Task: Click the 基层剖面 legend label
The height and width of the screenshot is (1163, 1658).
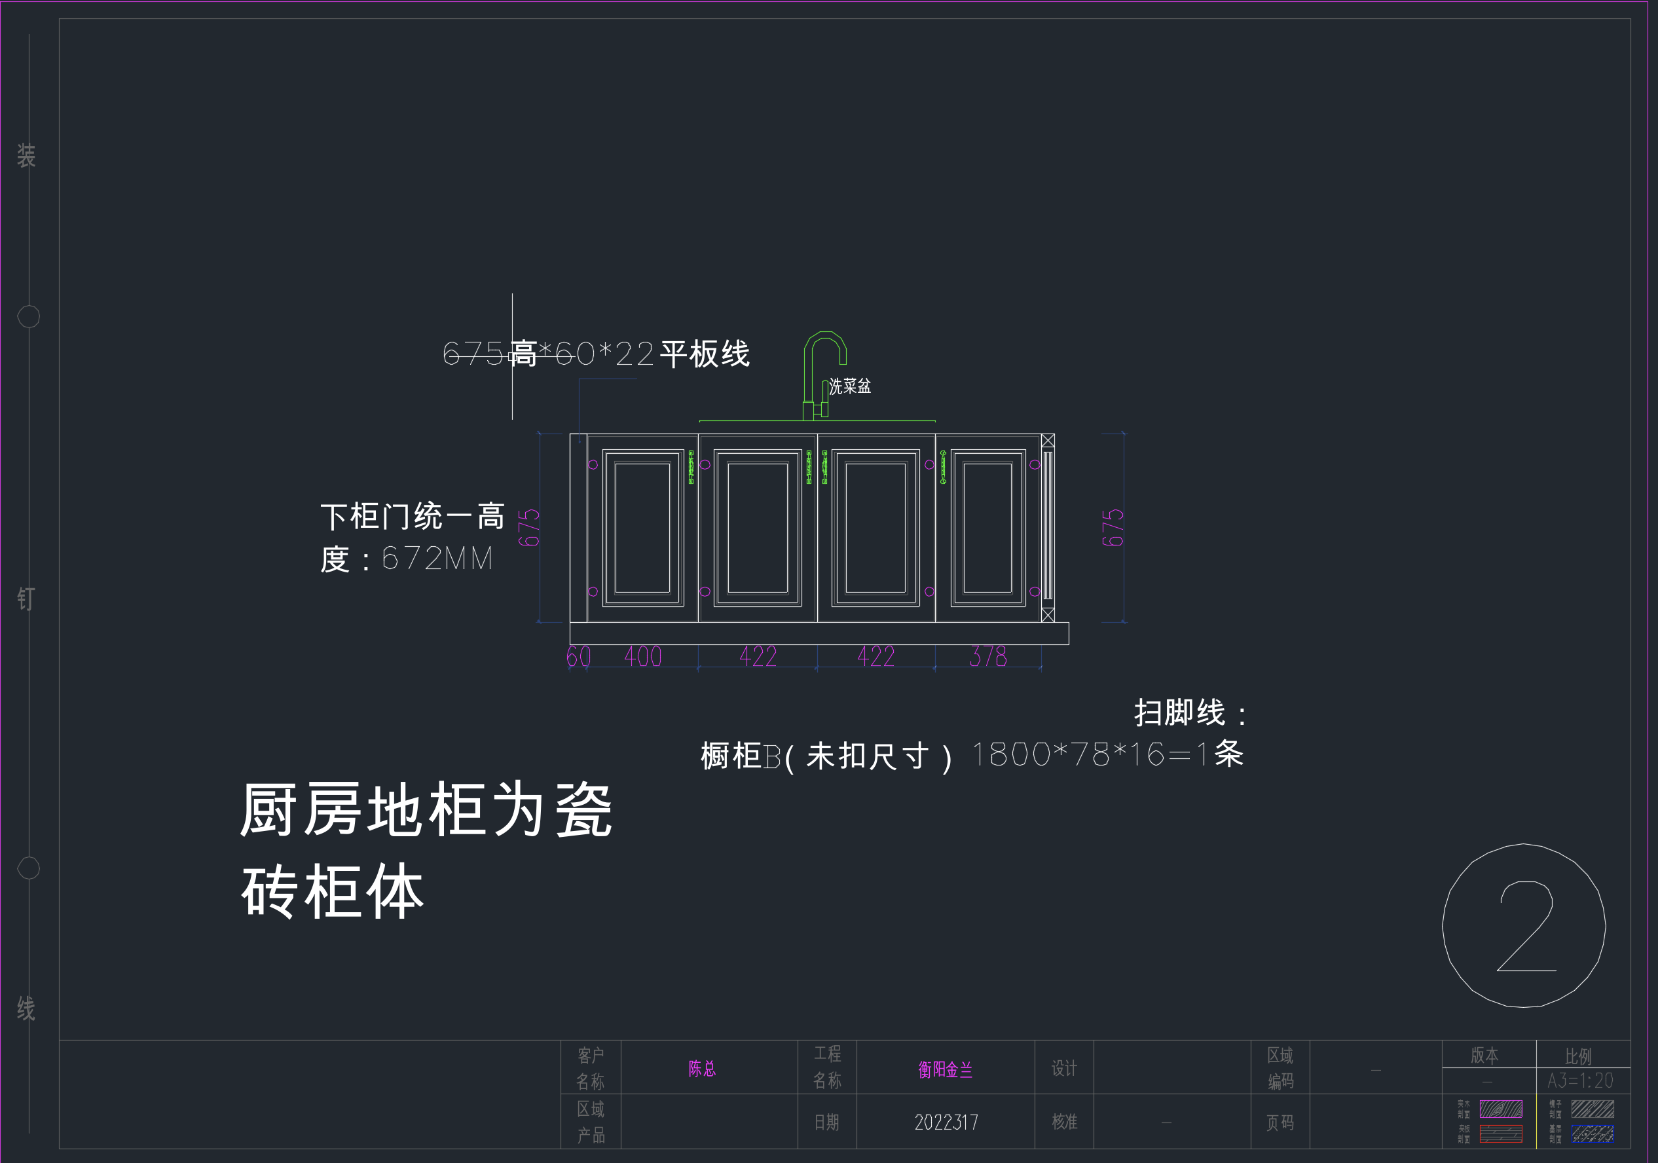Action: pos(1555,1134)
